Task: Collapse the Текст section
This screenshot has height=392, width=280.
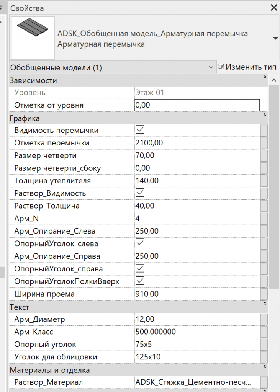Action: tap(264, 303)
